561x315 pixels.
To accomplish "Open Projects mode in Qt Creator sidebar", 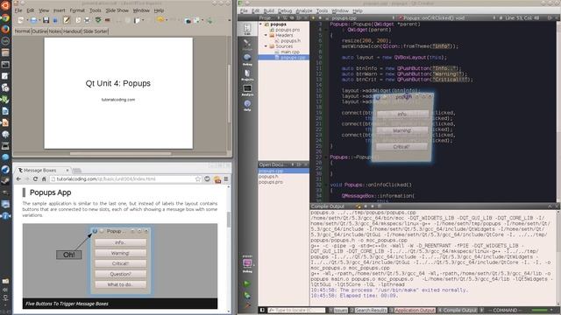I will tap(247, 74).
